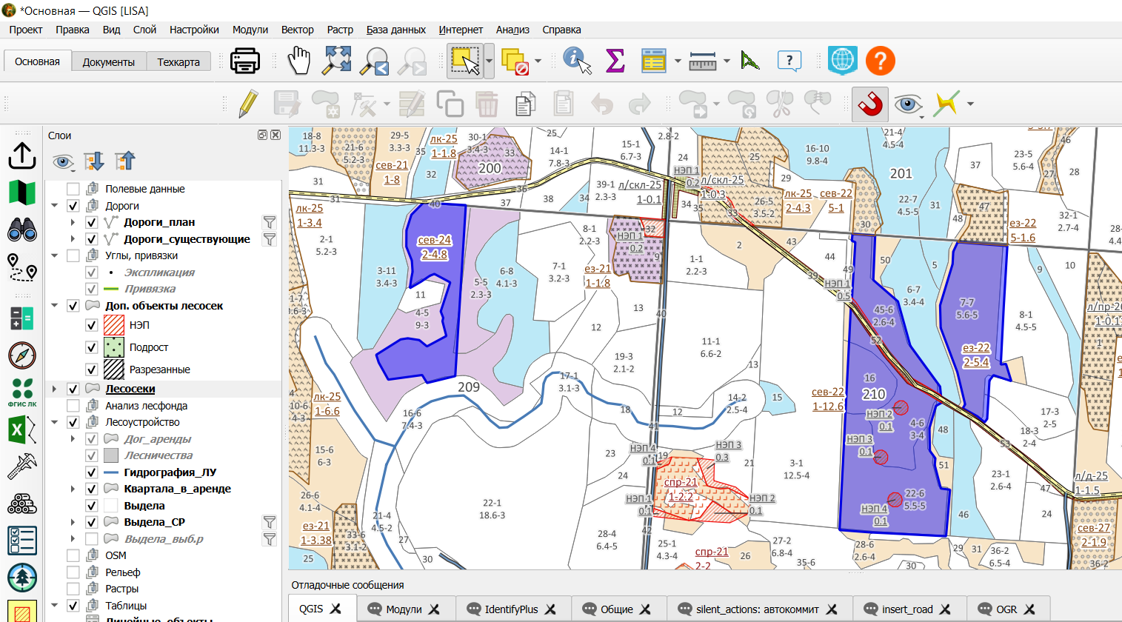The width and height of the screenshot is (1122, 622).
Task: Zoom to full extent icon
Action: pyautogui.click(x=337, y=61)
